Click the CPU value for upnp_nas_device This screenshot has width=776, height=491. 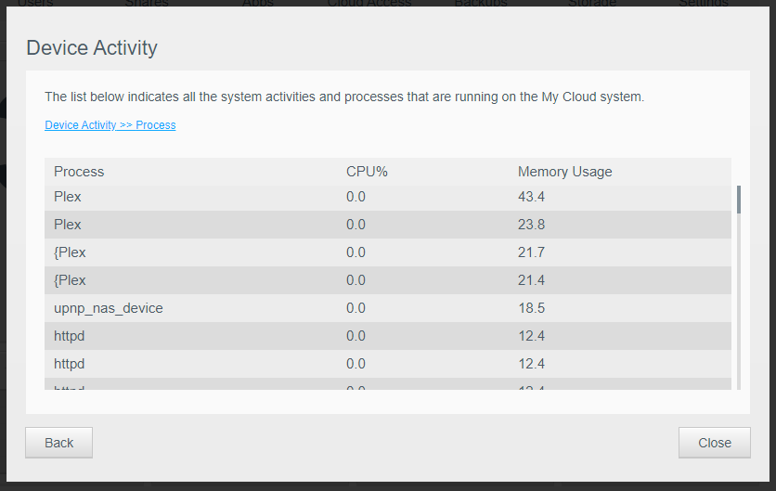click(x=356, y=308)
